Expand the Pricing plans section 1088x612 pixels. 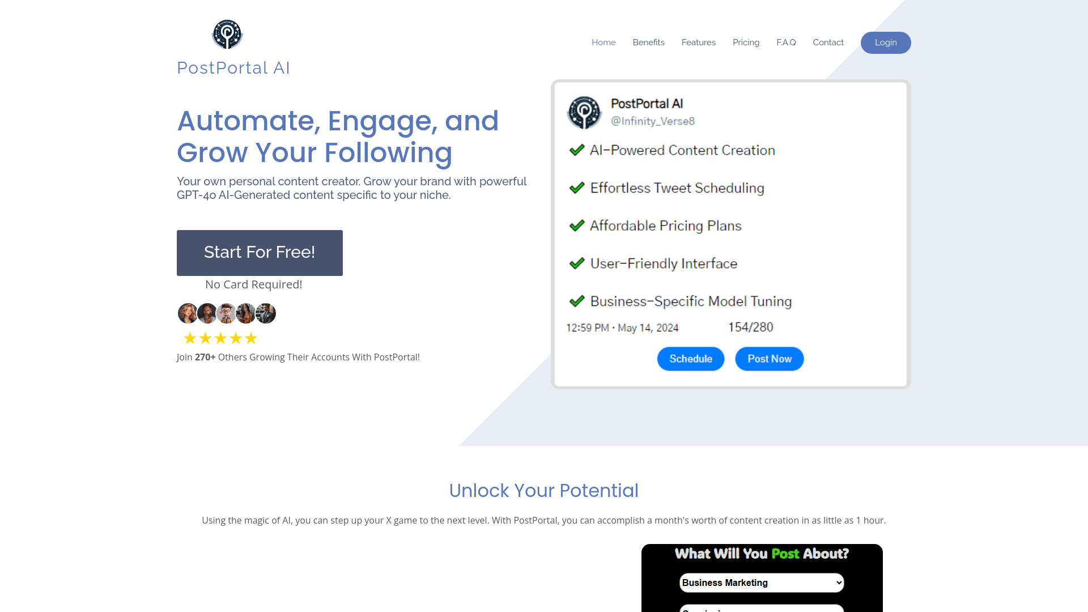[746, 42]
